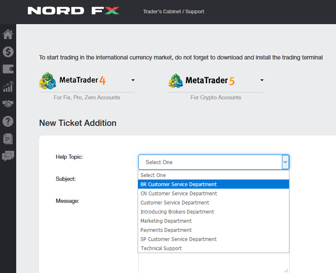Expand the MetaTrader 5 download dropdown arrow

[262, 80]
